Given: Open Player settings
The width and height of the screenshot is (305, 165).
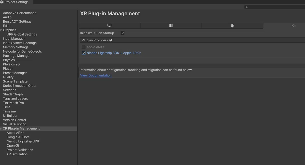Looking at the screenshot, I should click(x=8, y=69).
